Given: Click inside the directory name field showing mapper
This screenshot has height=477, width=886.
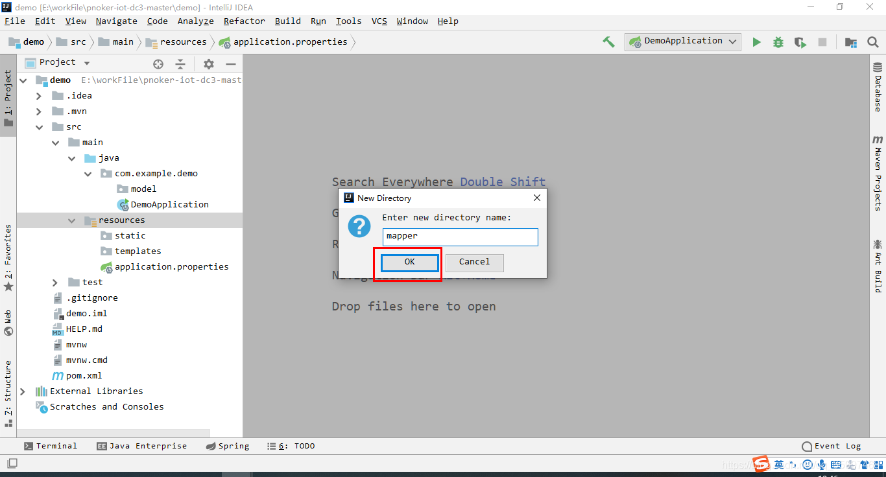Looking at the screenshot, I should [x=460, y=237].
